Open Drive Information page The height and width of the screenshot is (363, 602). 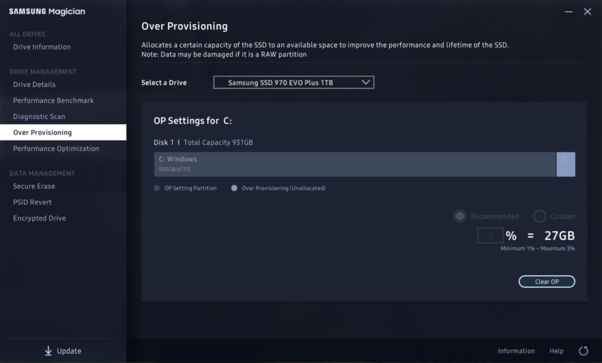pyautogui.click(x=42, y=47)
